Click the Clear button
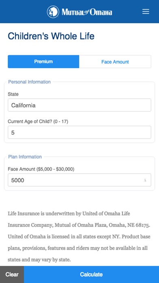The image size is (159, 283). click(12, 274)
